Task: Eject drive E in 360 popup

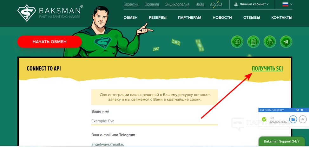Action: tap(303, 119)
